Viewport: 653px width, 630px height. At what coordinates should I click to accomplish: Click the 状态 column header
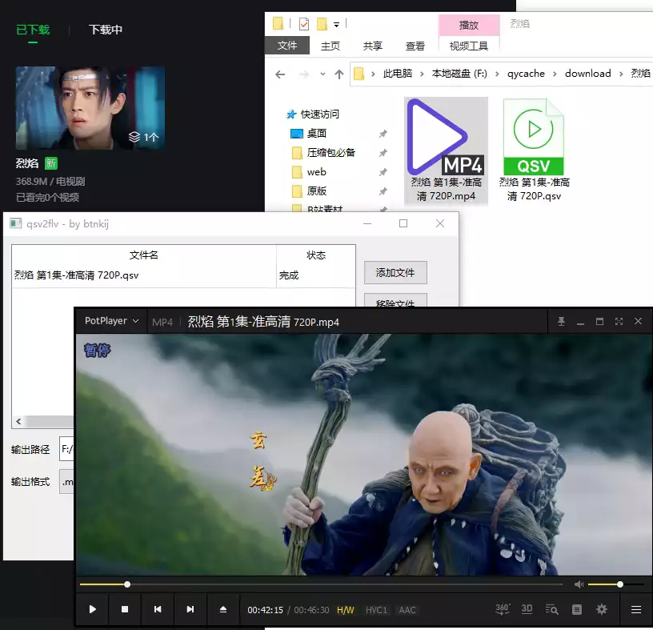click(315, 255)
